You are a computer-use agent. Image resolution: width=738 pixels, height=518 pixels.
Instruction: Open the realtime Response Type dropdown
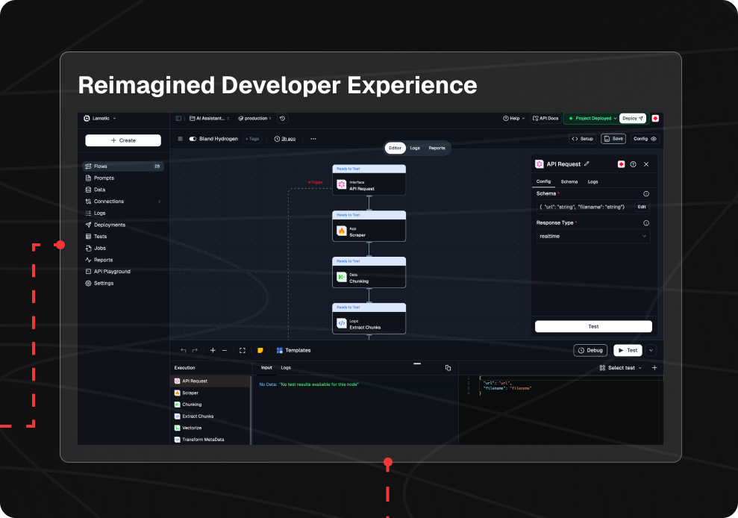pos(593,237)
